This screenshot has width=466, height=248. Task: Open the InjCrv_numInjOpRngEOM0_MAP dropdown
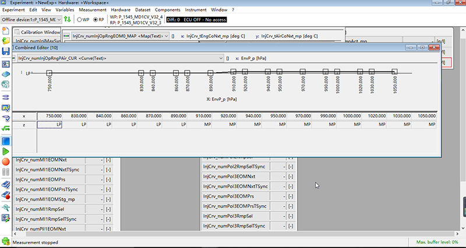[x=120, y=36]
